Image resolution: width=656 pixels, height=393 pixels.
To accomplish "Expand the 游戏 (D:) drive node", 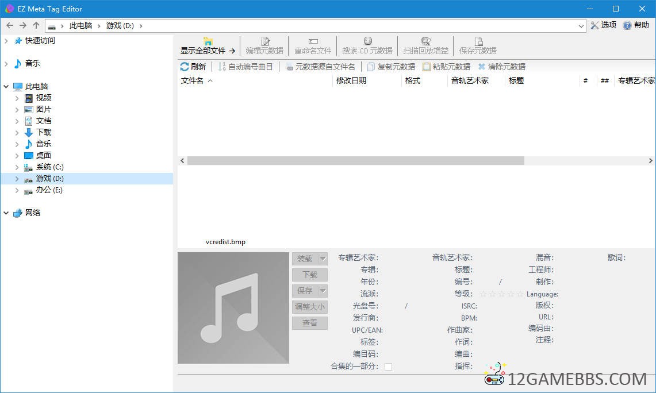I will [17, 179].
